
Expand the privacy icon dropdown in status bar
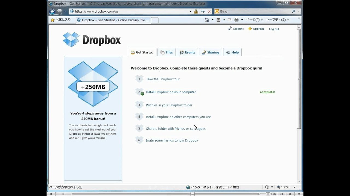point(272,187)
